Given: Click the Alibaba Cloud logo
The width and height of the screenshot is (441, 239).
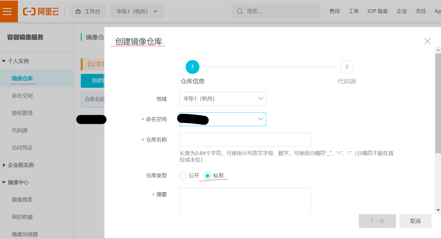Looking at the screenshot, I should 41,12.
